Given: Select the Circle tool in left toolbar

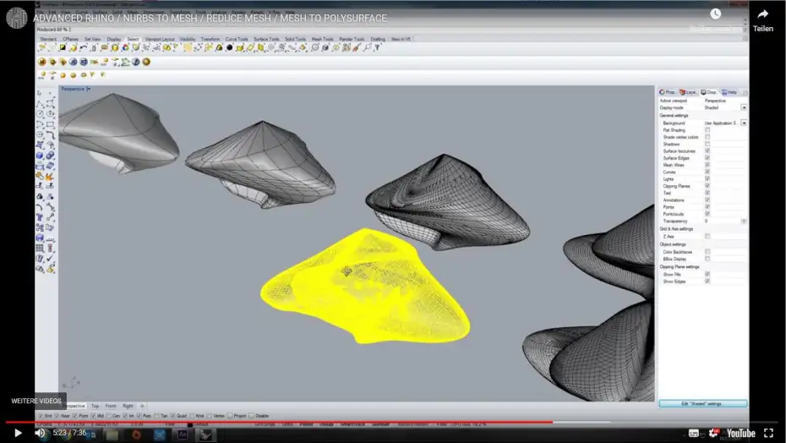Looking at the screenshot, I should (40, 114).
